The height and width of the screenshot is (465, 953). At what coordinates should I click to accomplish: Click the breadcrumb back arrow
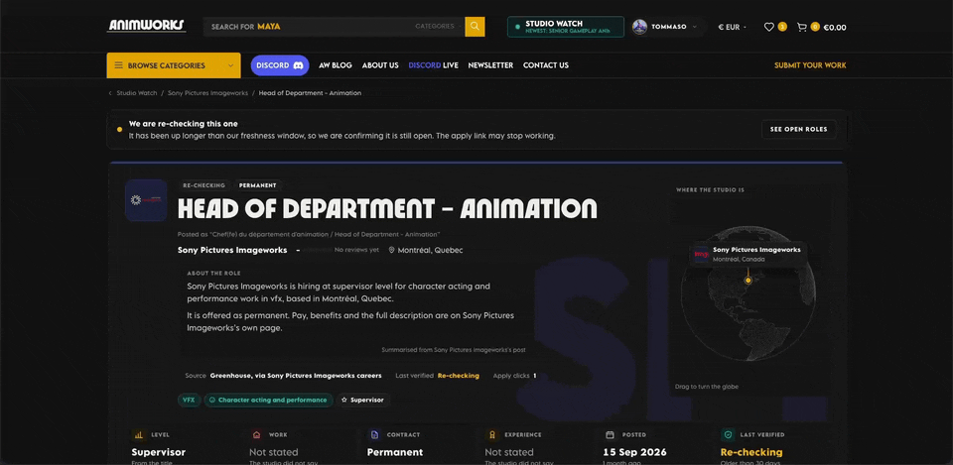pos(110,93)
